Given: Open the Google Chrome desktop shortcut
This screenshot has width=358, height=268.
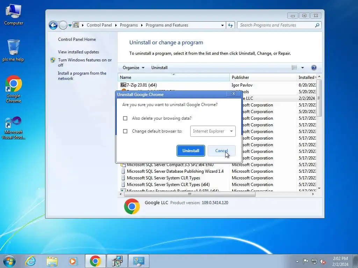Looking at the screenshot, I should (14, 89).
